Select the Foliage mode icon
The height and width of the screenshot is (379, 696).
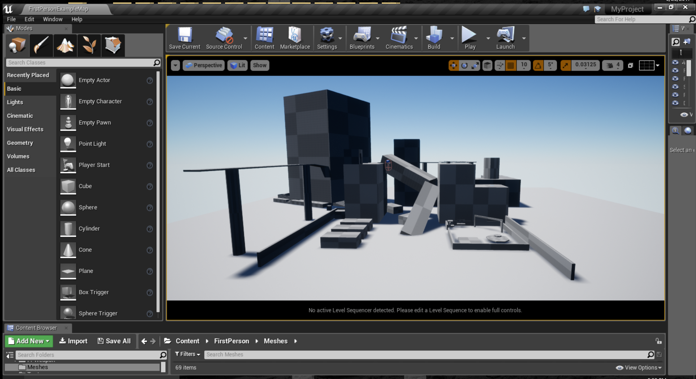[x=89, y=45]
